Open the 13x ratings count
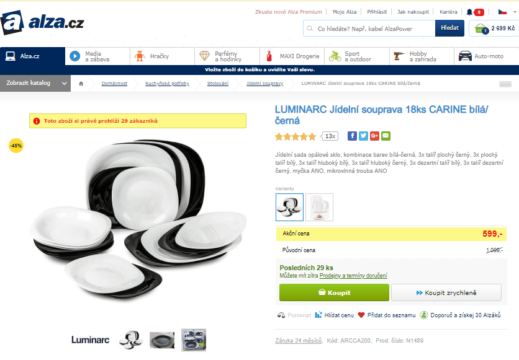This screenshot has height=360, width=519. [330, 136]
